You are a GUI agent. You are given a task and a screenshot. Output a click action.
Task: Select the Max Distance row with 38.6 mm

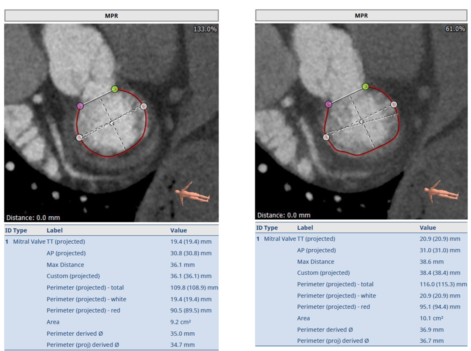(x=361, y=262)
